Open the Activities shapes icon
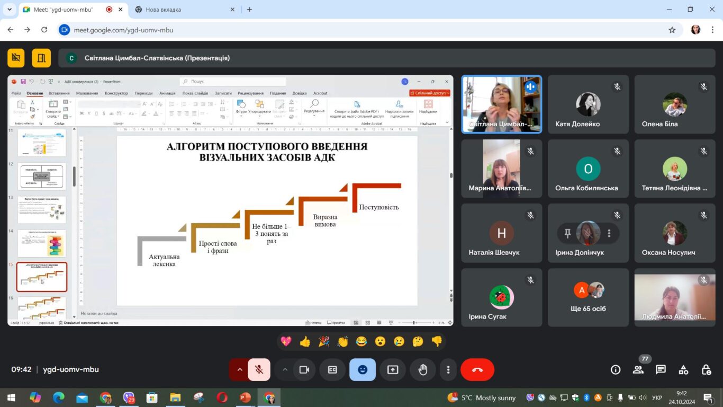This screenshot has width=723, height=407. tap(683, 370)
